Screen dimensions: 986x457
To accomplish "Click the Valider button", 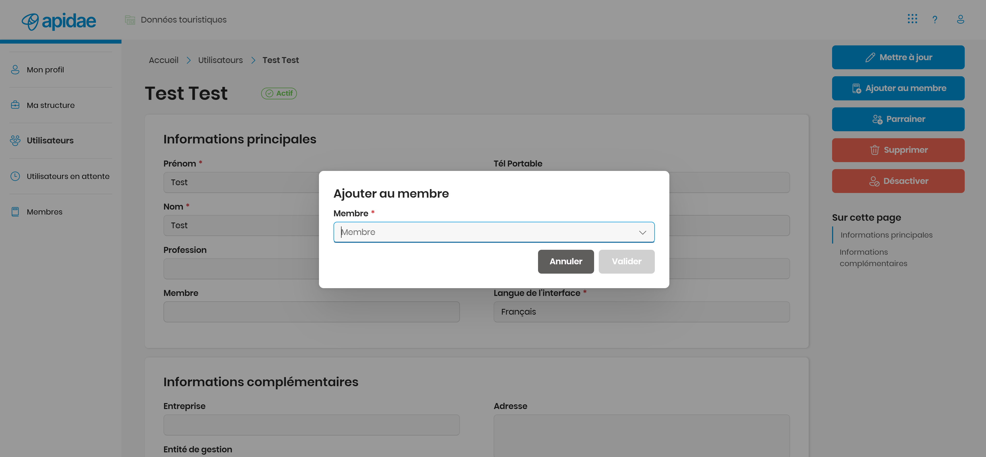I will [x=627, y=262].
